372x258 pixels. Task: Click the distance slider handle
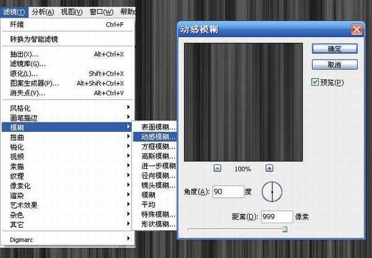tap(285, 228)
